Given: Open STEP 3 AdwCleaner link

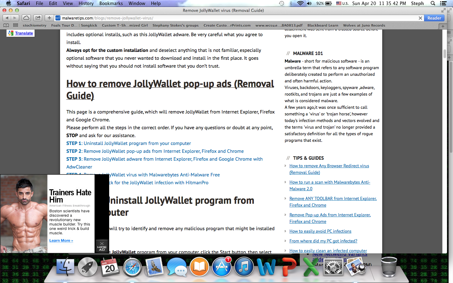Looking at the screenshot, I should 165,163.
